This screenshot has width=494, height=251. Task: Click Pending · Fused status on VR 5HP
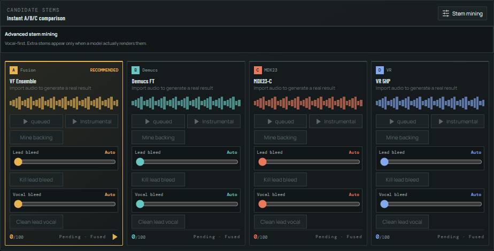coord(461,237)
